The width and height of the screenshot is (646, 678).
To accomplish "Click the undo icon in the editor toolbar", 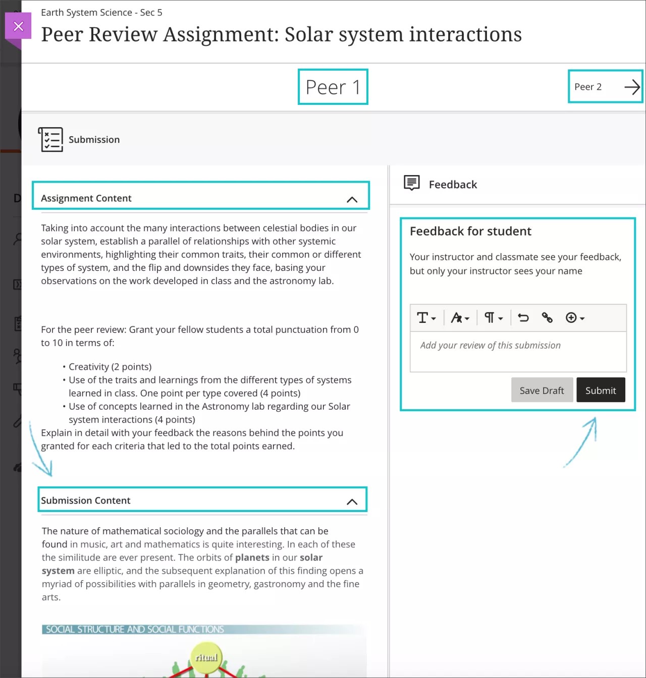I will coord(523,317).
